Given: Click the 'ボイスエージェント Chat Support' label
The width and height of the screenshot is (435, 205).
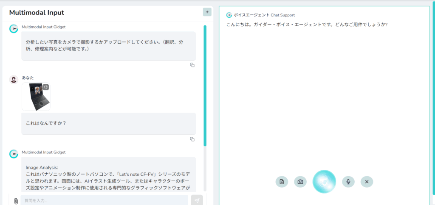Looking at the screenshot, I should tap(264, 15).
